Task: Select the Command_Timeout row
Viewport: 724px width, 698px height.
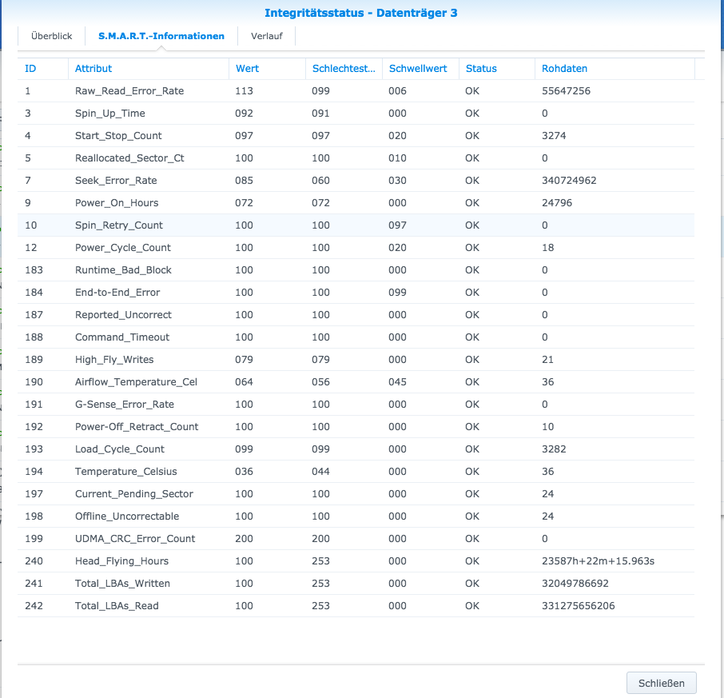Action: click(x=356, y=337)
